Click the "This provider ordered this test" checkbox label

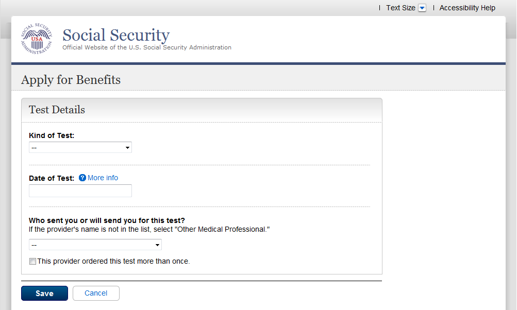(113, 262)
